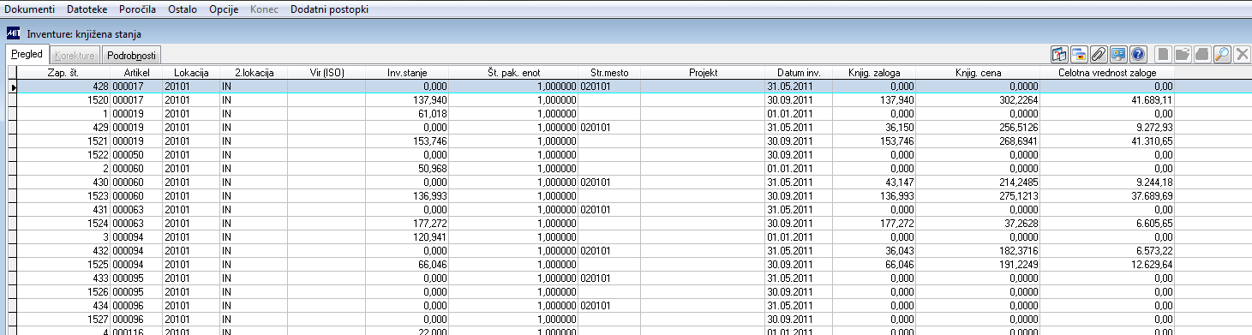Click the presentation screen toolbar icon
The width and height of the screenshot is (1252, 335).
[x=1118, y=54]
